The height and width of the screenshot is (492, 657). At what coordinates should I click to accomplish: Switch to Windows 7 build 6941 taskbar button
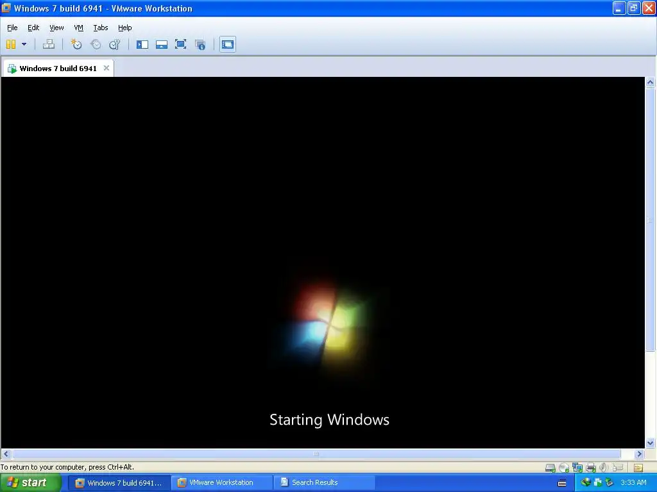coord(119,483)
